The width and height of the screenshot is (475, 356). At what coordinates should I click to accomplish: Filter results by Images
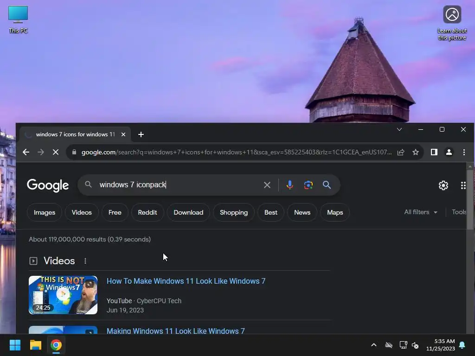(x=44, y=212)
